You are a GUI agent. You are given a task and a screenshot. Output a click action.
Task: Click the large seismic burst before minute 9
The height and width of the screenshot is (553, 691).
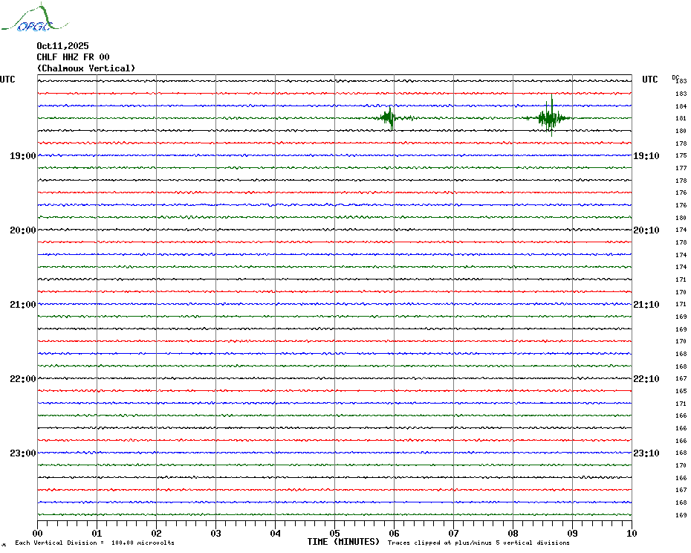(x=549, y=117)
